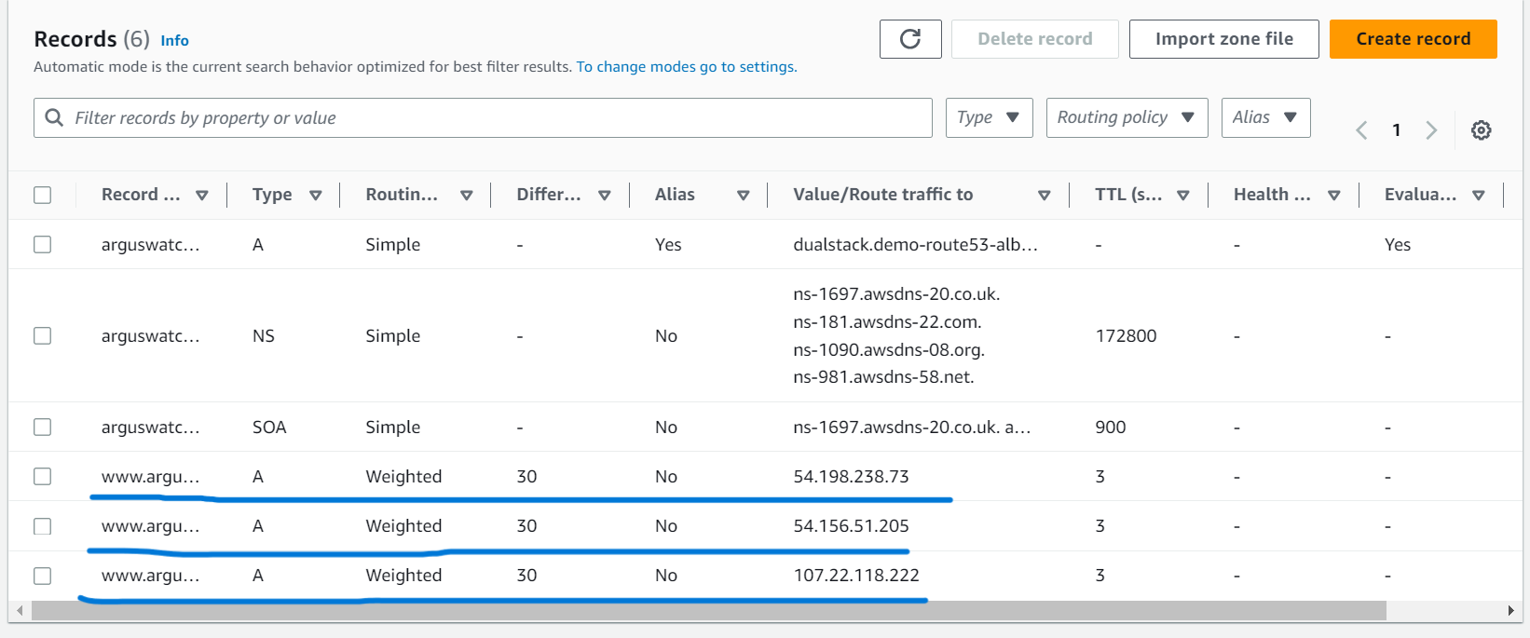Sort by Health check column arrow

pyautogui.click(x=1334, y=196)
